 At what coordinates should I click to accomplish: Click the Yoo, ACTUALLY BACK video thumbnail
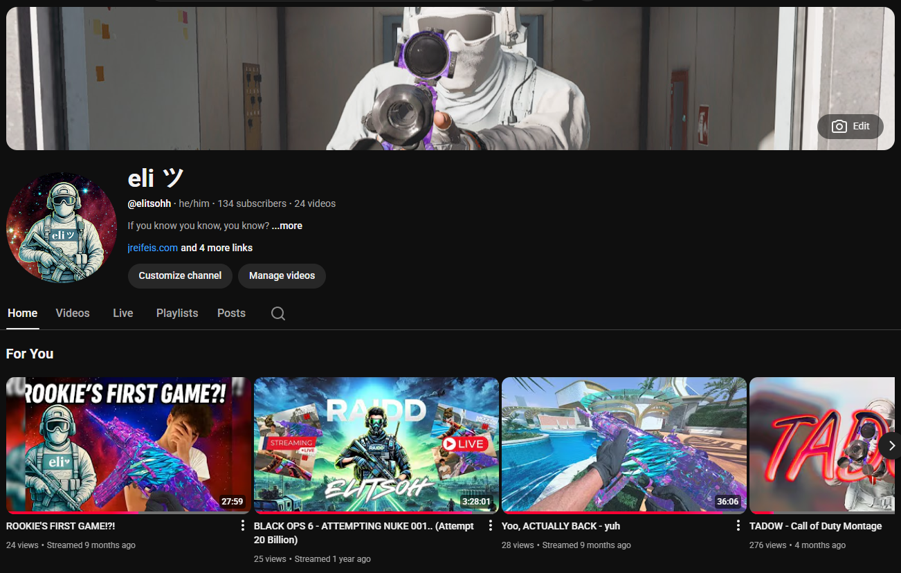pos(624,445)
